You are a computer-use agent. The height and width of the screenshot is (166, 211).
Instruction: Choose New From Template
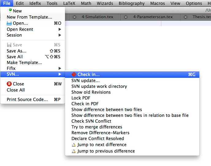33,17
